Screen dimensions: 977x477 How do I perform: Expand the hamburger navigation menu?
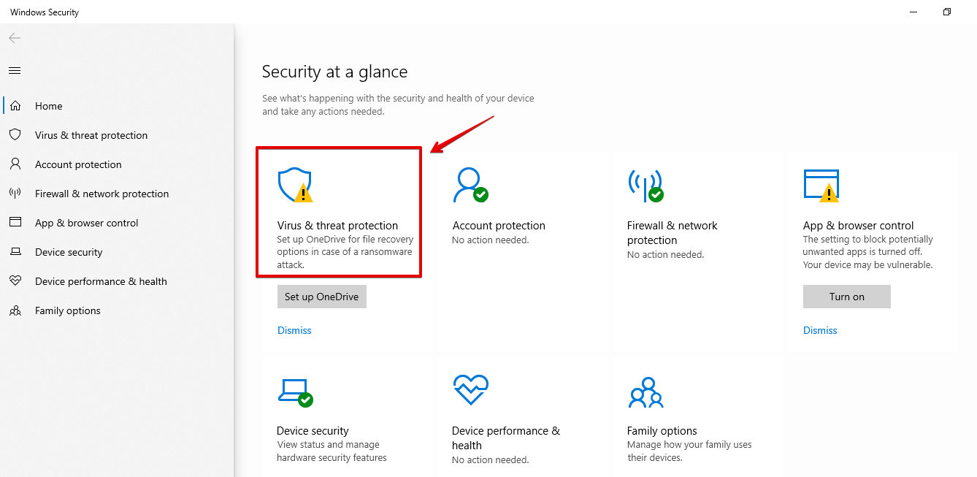pos(15,71)
